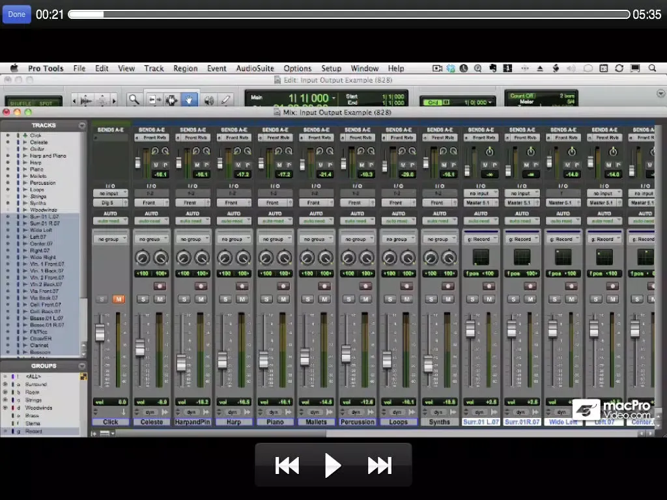Open Celeste send 'Front Rvb' selector
This screenshot has width=667, height=500.
[x=155, y=138]
